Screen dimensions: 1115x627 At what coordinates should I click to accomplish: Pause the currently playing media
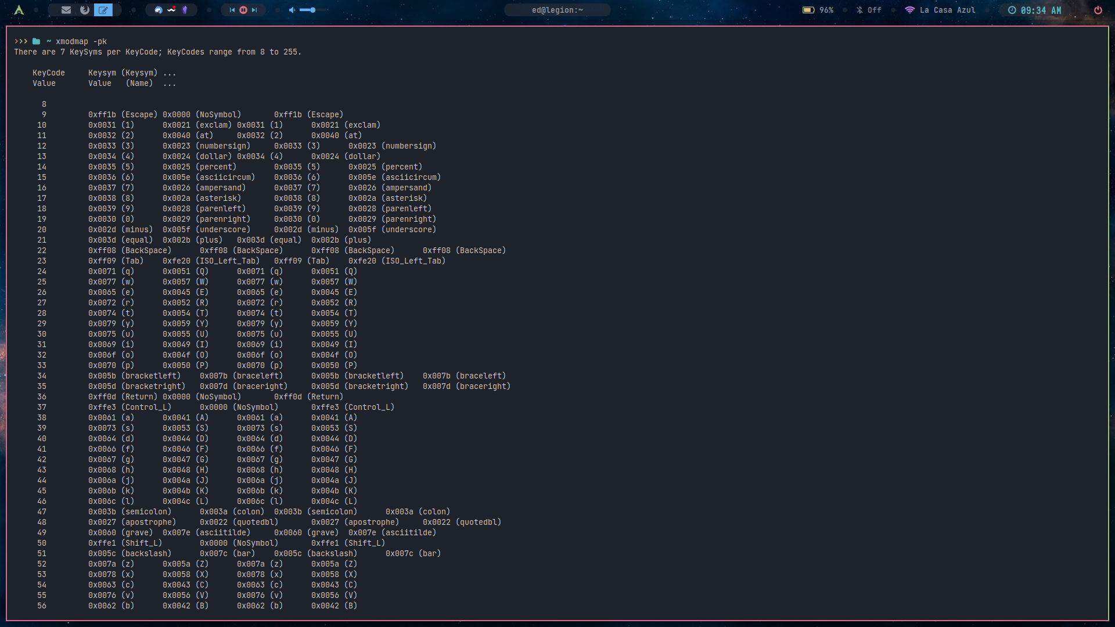tap(243, 10)
